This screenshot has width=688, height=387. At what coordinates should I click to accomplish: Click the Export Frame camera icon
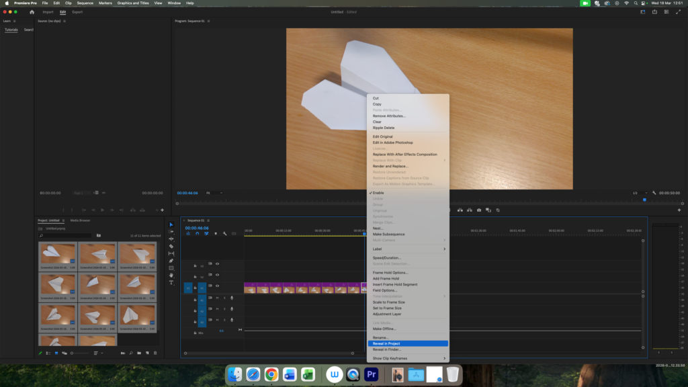(479, 210)
